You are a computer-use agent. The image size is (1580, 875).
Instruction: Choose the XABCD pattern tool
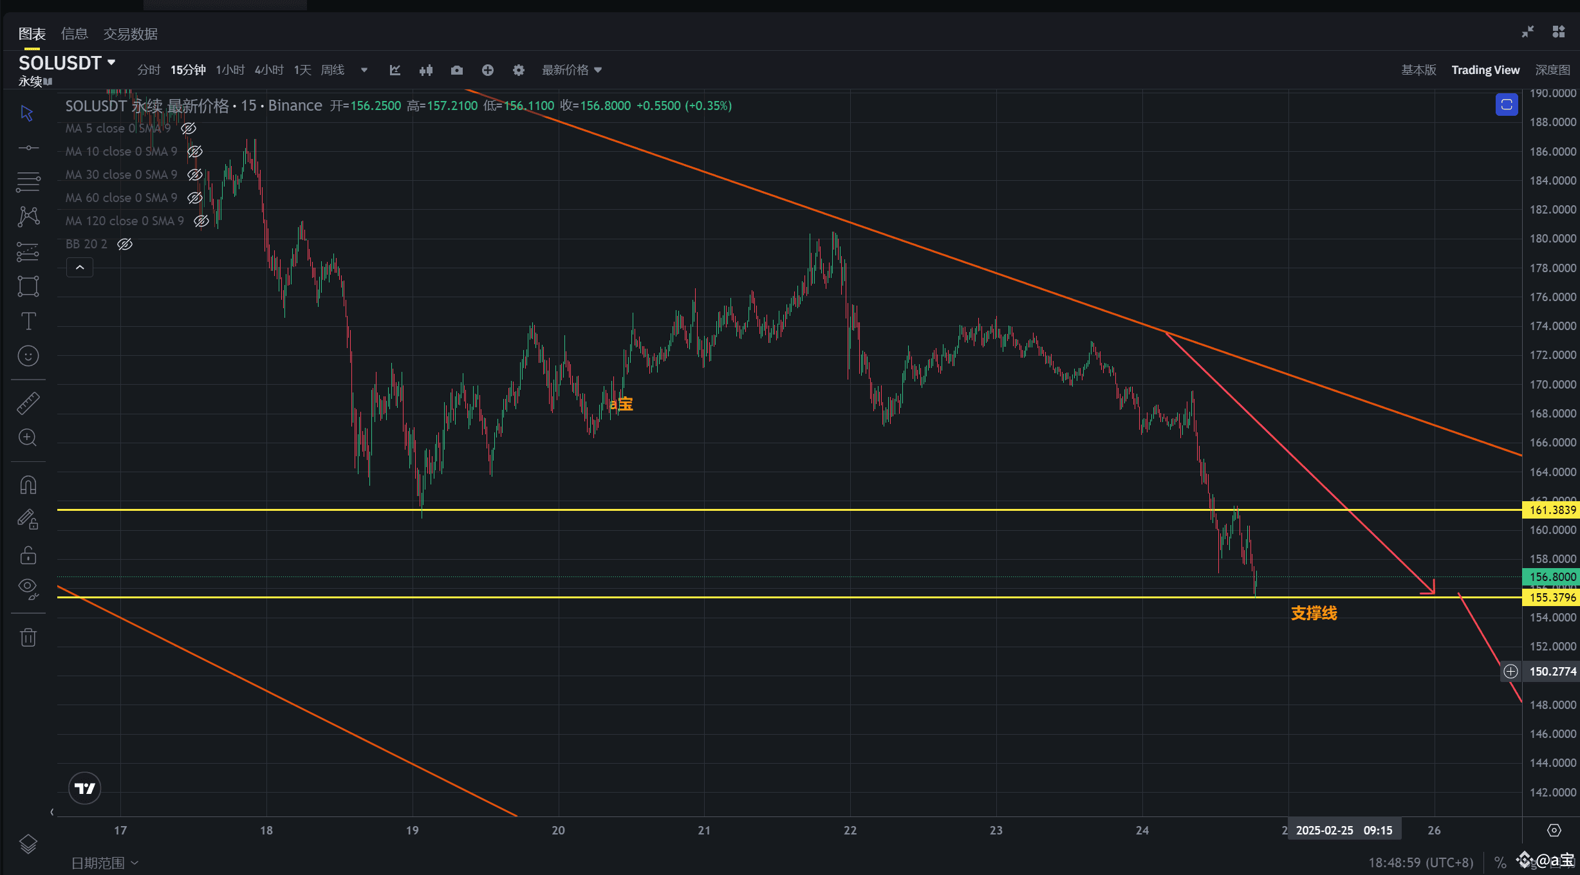(x=28, y=216)
